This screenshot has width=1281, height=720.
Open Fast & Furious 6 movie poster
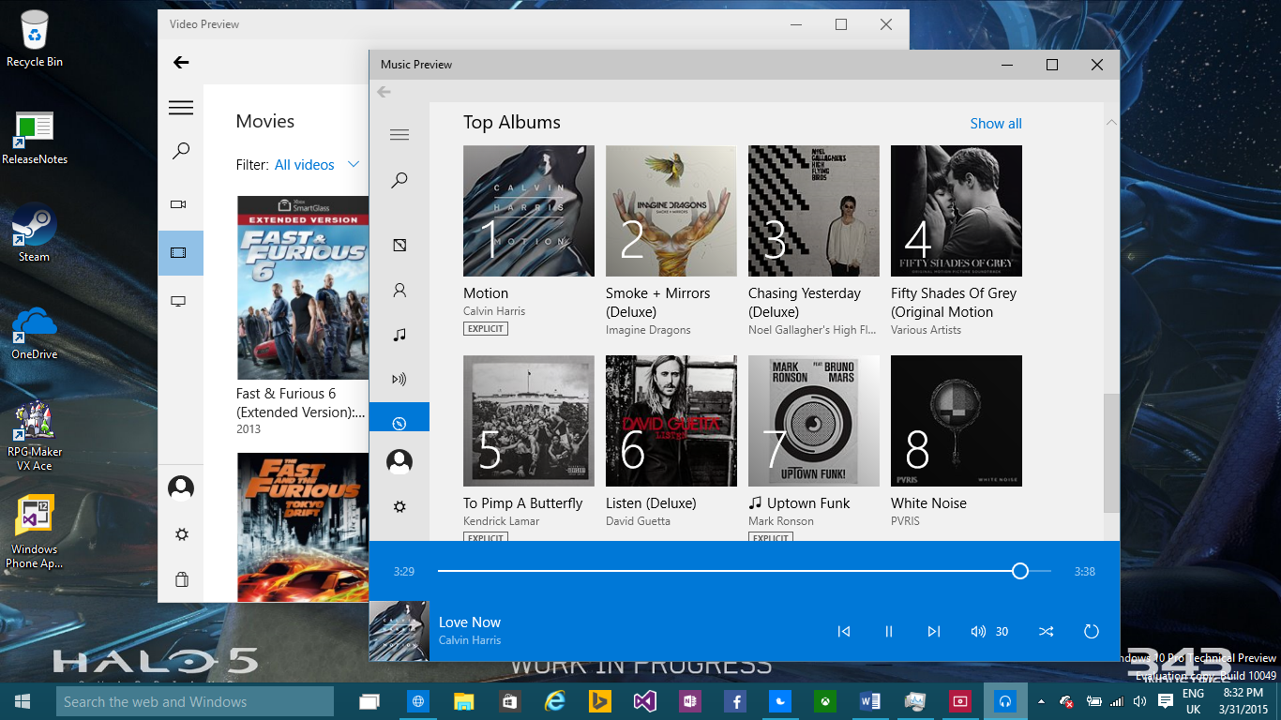tap(303, 287)
